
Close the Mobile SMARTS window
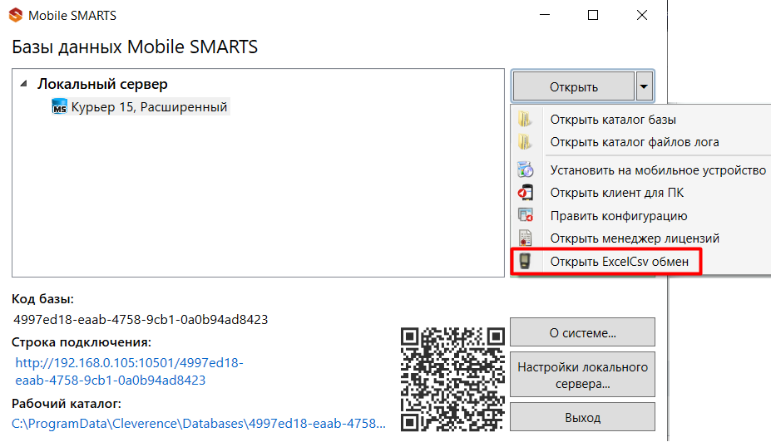coord(642,15)
